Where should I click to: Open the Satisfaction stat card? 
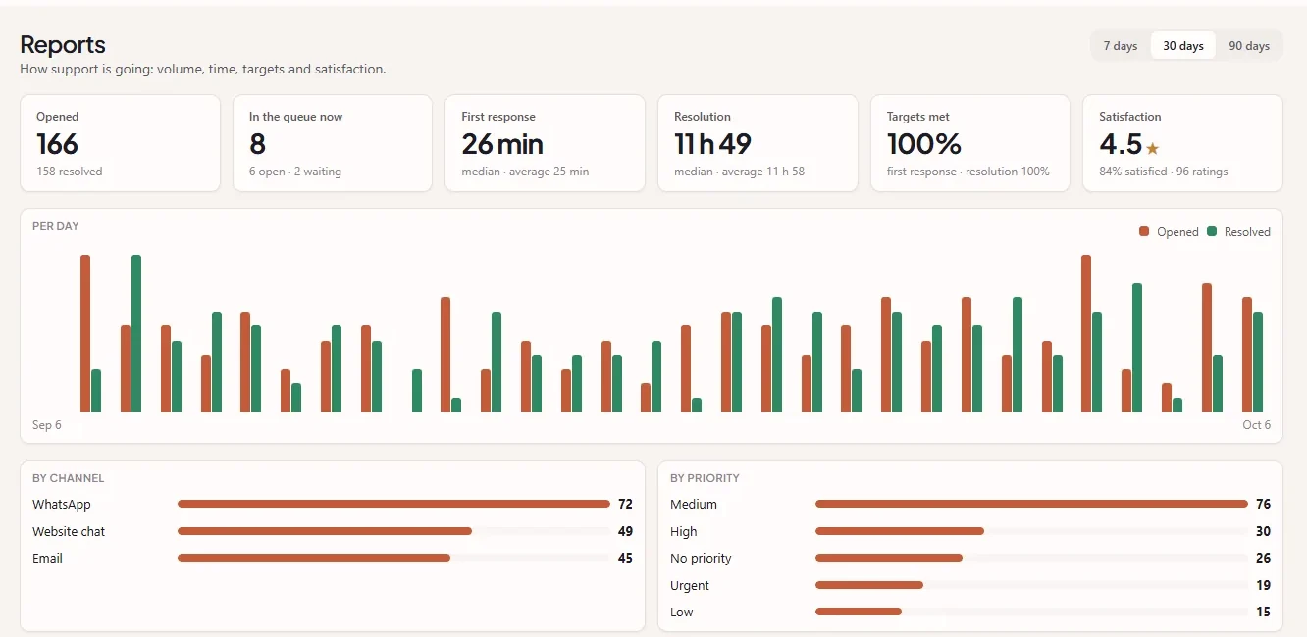[1182, 143]
